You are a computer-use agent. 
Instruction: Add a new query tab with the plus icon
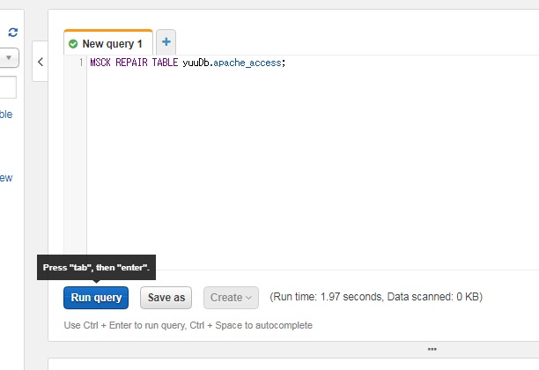tap(166, 42)
